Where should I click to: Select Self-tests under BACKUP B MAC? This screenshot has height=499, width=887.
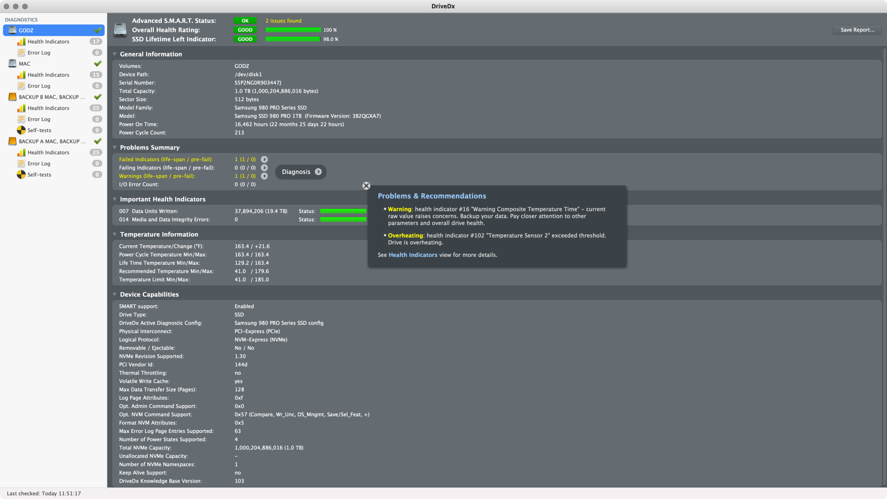(x=39, y=130)
